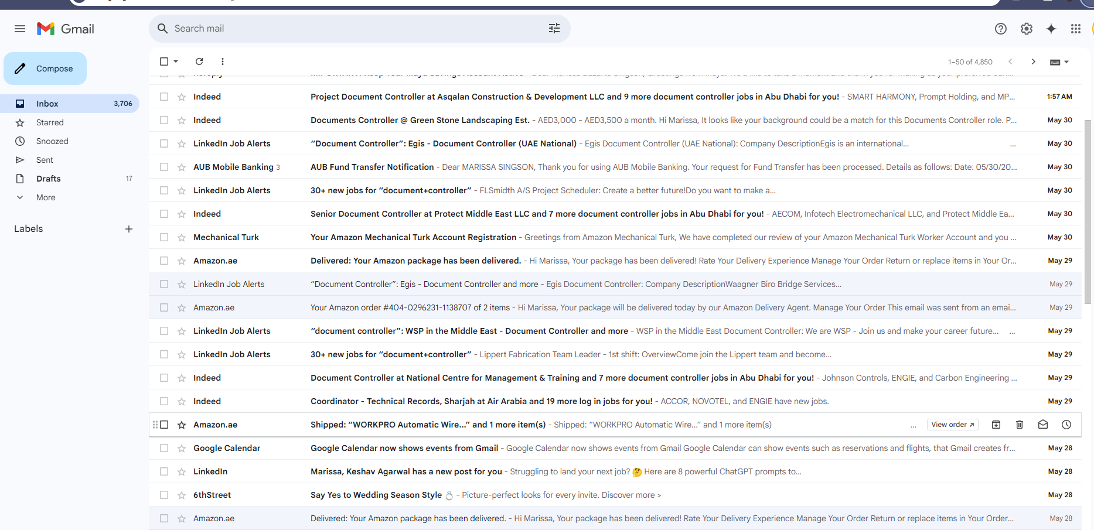Open the select dropdown arrow
The width and height of the screenshot is (1094, 530).
(176, 61)
